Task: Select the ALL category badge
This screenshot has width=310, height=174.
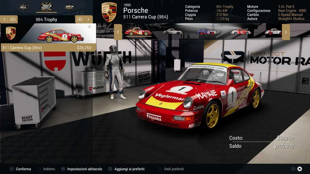Action: (23, 7)
